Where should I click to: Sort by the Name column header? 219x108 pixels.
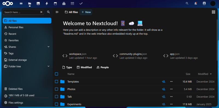(x=71, y=74)
